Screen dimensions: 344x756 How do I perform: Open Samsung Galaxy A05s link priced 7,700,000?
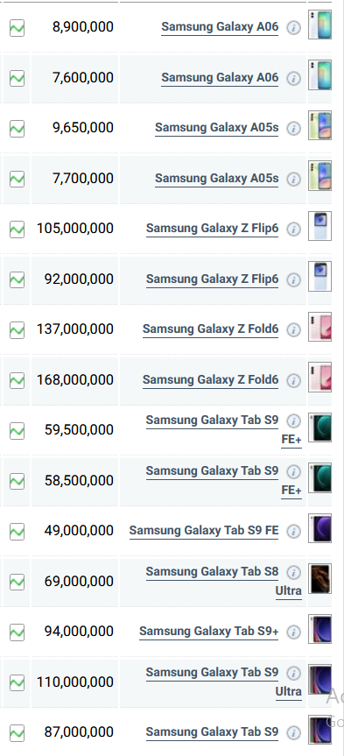click(x=216, y=179)
